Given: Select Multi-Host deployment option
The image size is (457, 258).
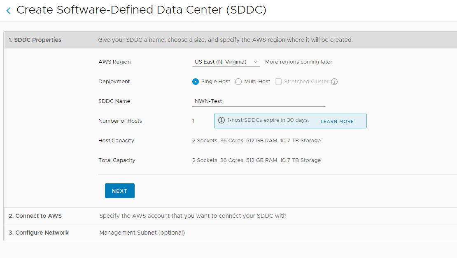Looking at the screenshot, I should (238, 82).
